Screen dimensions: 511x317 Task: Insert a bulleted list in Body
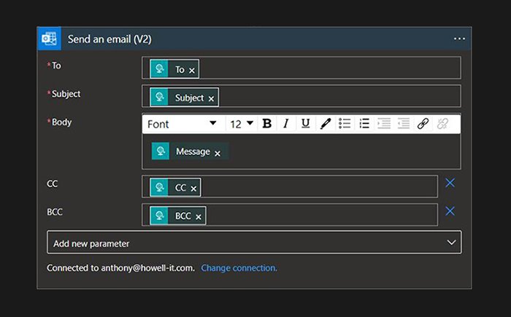[345, 124]
